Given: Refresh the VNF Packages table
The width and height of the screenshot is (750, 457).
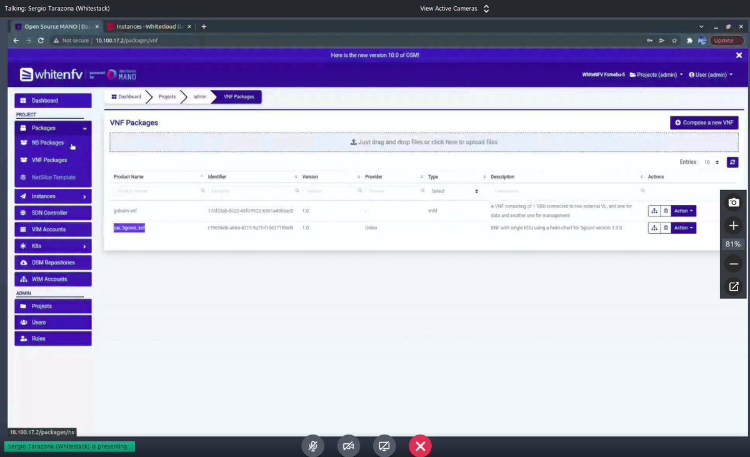Looking at the screenshot, I should (732, 162).
